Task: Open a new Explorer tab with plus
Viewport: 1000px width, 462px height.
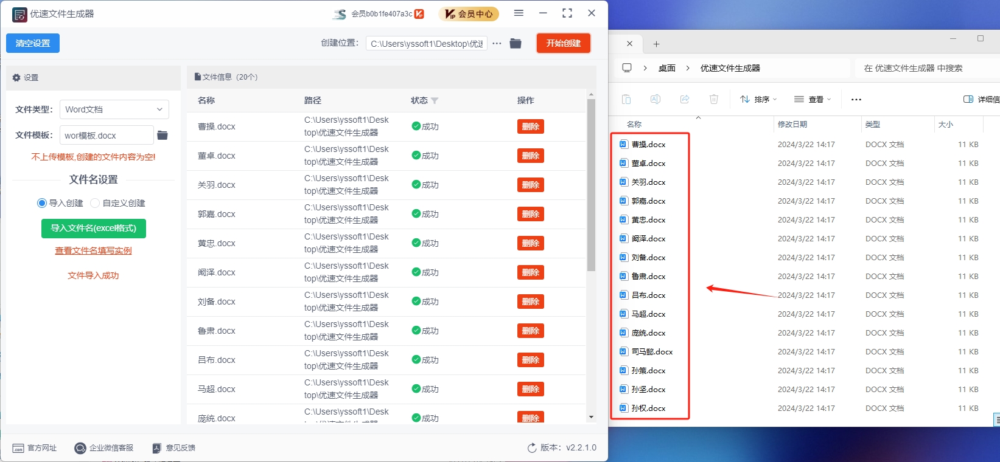Action: tap(656, 44)
